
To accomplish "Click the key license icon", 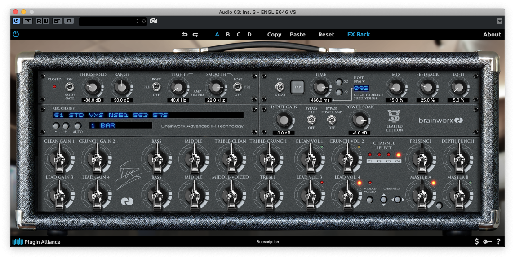I will 488,241.
